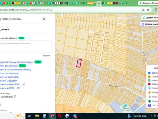Click the yellow sale legend marker
The height and width of the screenshot is (119, 158).
149,93
